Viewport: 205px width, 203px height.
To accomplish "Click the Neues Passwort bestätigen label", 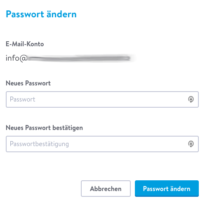I will point(44,128).
